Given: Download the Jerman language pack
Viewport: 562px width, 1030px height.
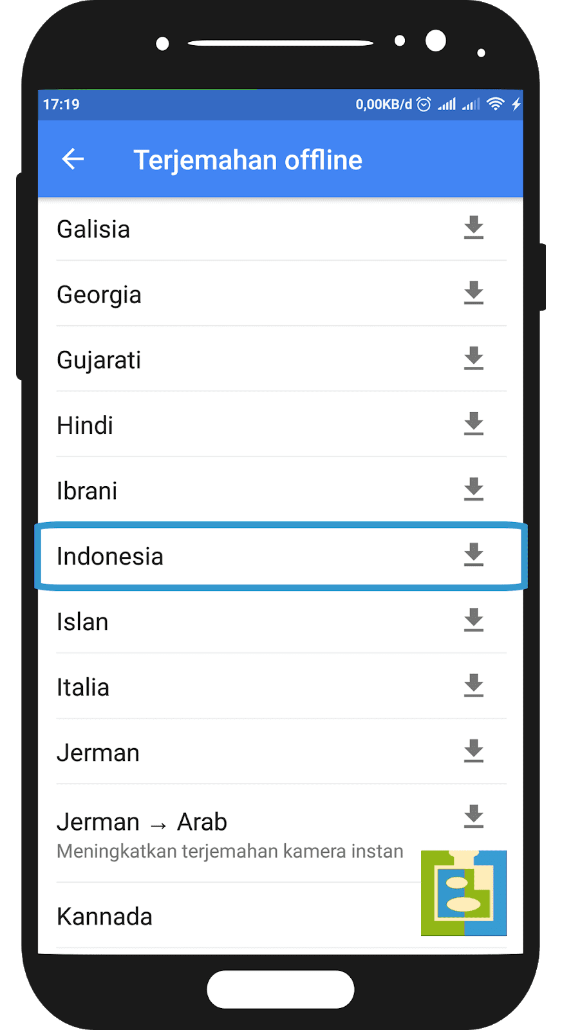Looking at the screenshot, I should pyautogui.click(x=474, y=751).
